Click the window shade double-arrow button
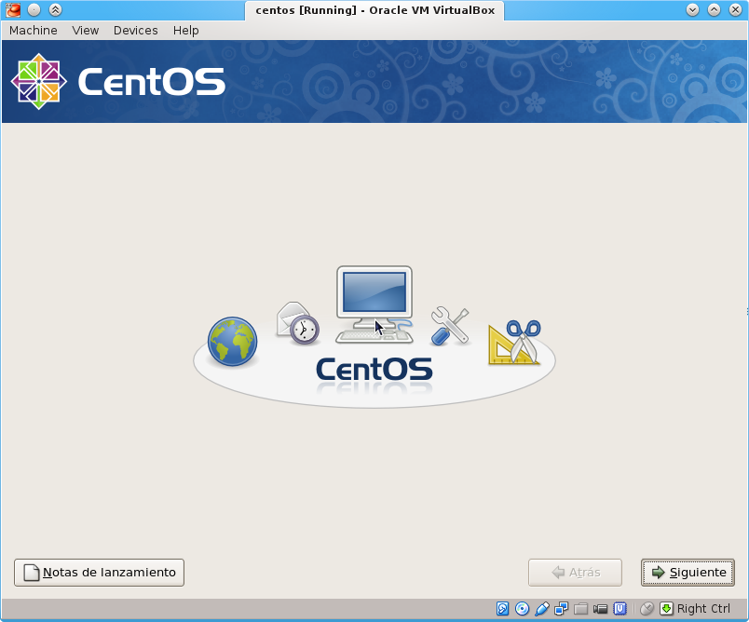This screenshot has height=622, width=749. [55, 9]
